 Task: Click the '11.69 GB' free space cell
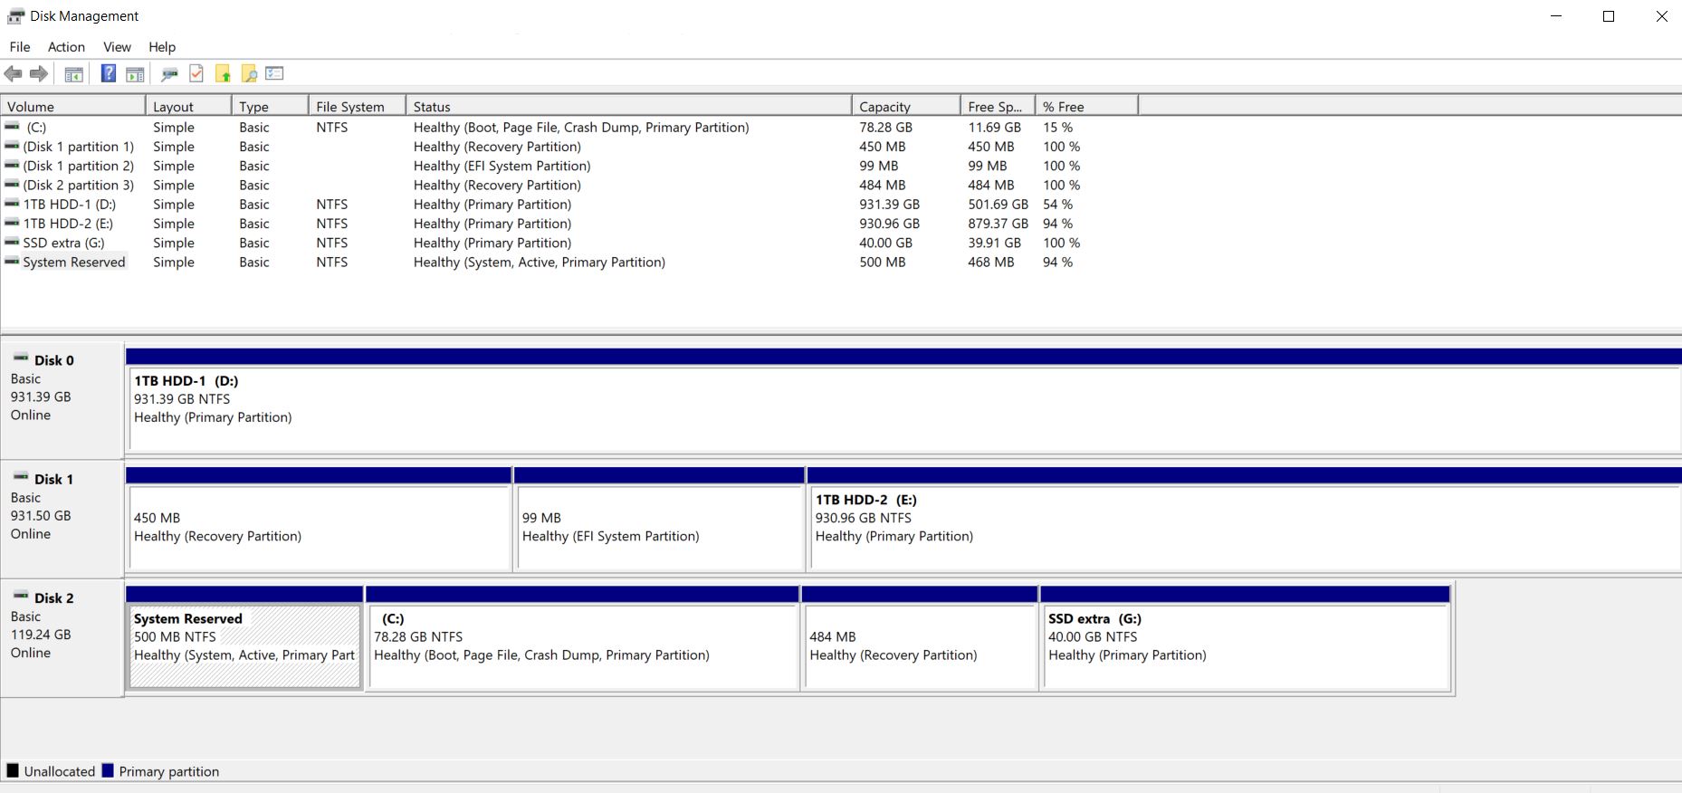click(994, 128)
